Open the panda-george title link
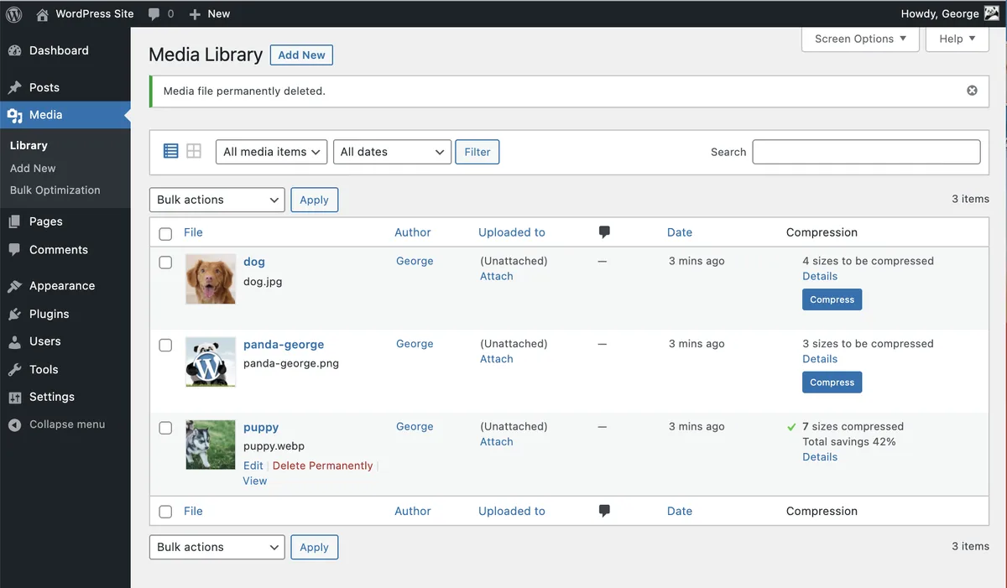The height and width of the screenshot is (588, 1007). [x=284, y=345]
